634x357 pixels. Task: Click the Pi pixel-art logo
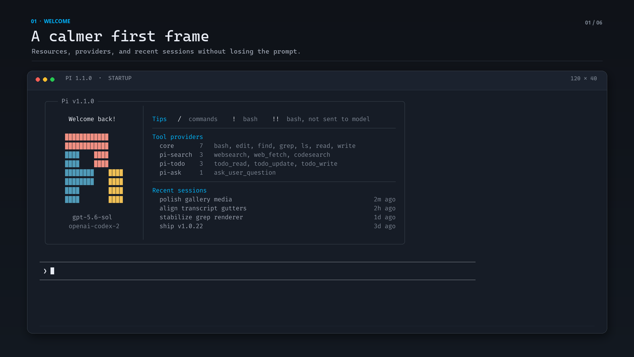coord(94,168)
